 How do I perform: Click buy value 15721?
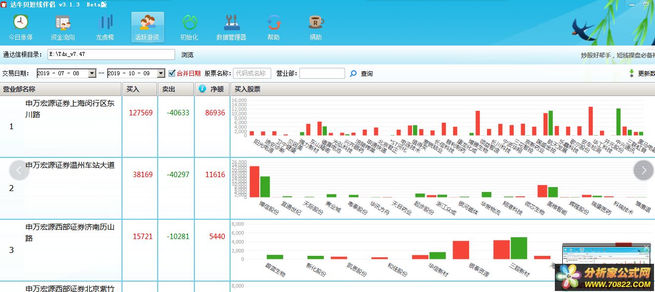point(143,237)
